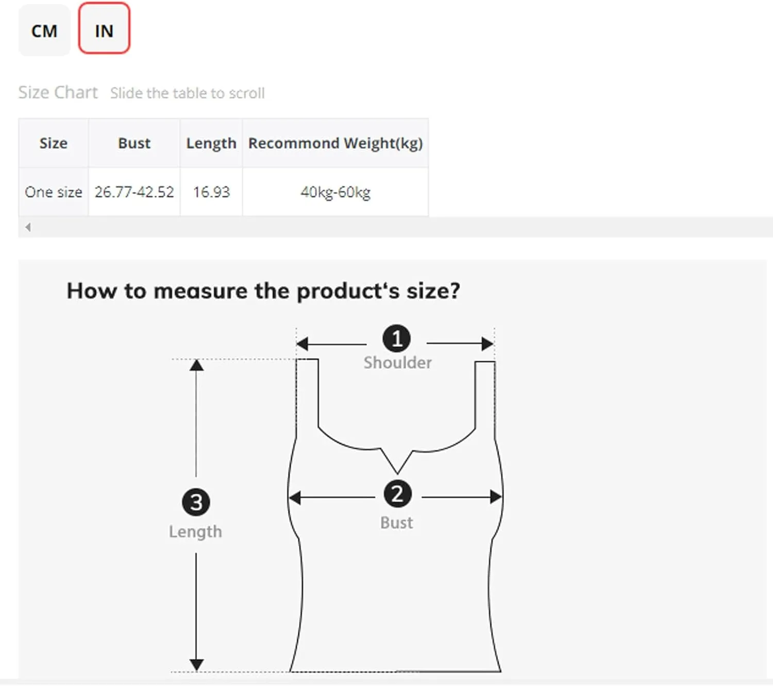
Task: Click the number 2 Bust marker
Action: pyautogui.click(x=397, y=494)
